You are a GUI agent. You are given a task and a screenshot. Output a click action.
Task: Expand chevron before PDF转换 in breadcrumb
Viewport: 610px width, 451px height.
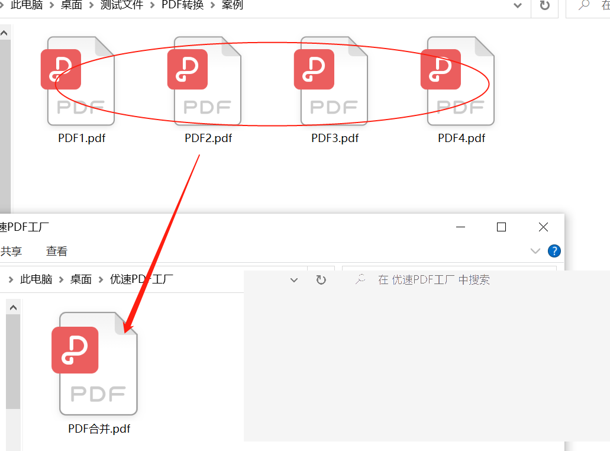[x=153, y=5]
